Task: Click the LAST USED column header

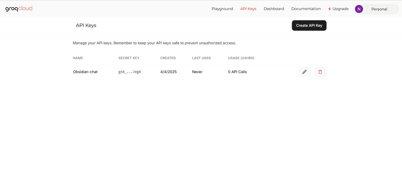Action: click(201, 58)
